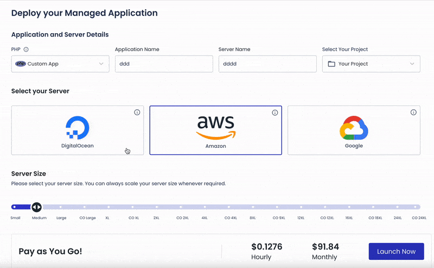Viewport: 434px width, 268px height.
Task: Click the Server Name field
Action: point(267,64)
